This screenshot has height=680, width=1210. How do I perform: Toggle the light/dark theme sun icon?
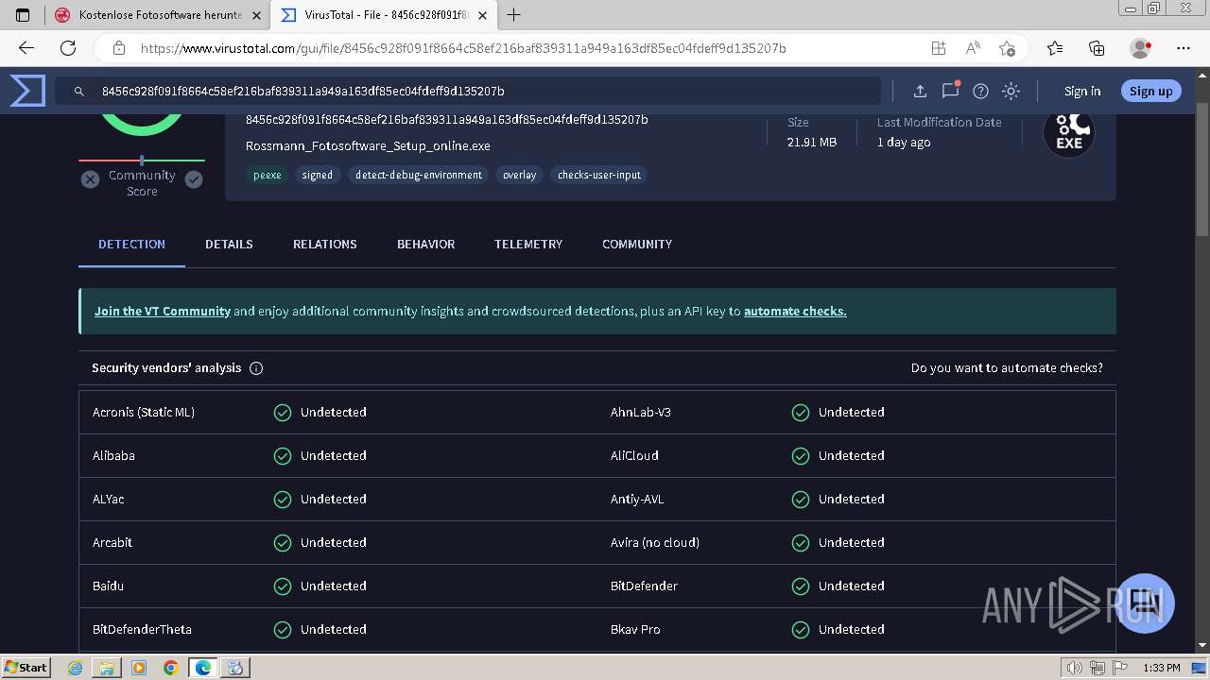[1011, 92]
